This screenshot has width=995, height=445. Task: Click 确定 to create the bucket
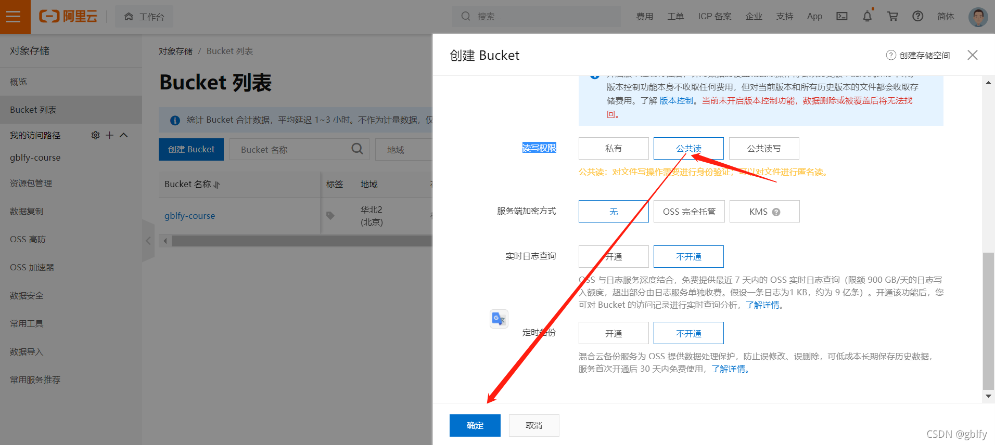point(475,425)
